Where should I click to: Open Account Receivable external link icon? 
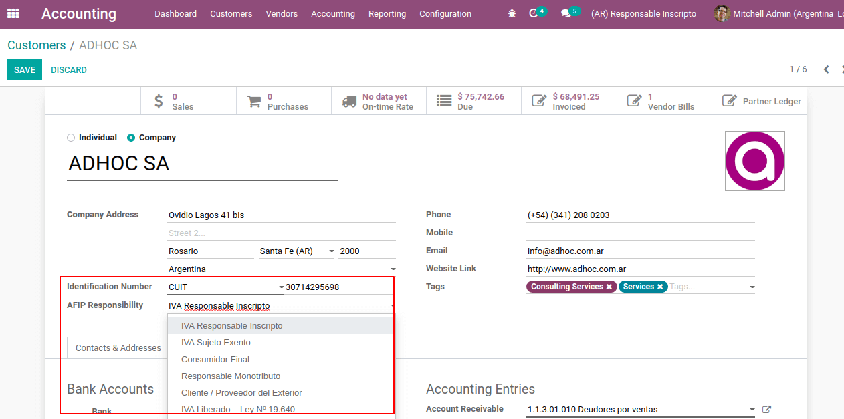767,410
